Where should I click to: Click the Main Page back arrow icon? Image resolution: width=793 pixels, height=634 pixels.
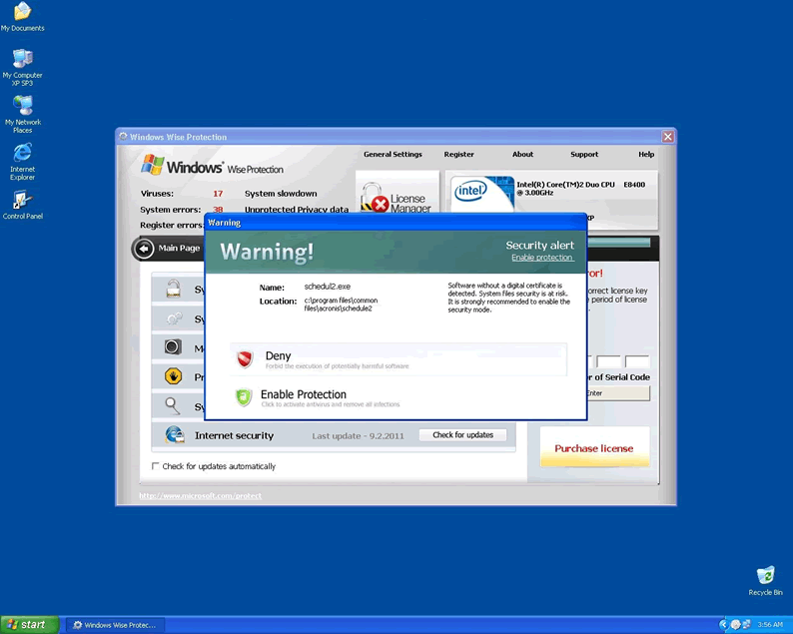(x=145, y=249)
